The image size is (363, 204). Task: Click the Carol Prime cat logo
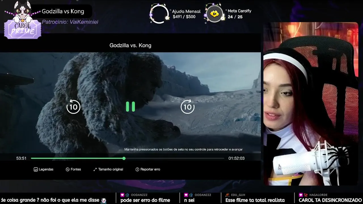coord(22,20)
